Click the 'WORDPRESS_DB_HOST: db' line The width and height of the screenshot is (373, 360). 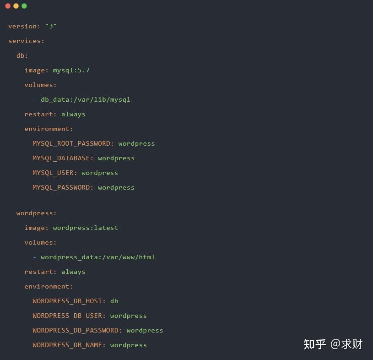(x=76, y=301)
